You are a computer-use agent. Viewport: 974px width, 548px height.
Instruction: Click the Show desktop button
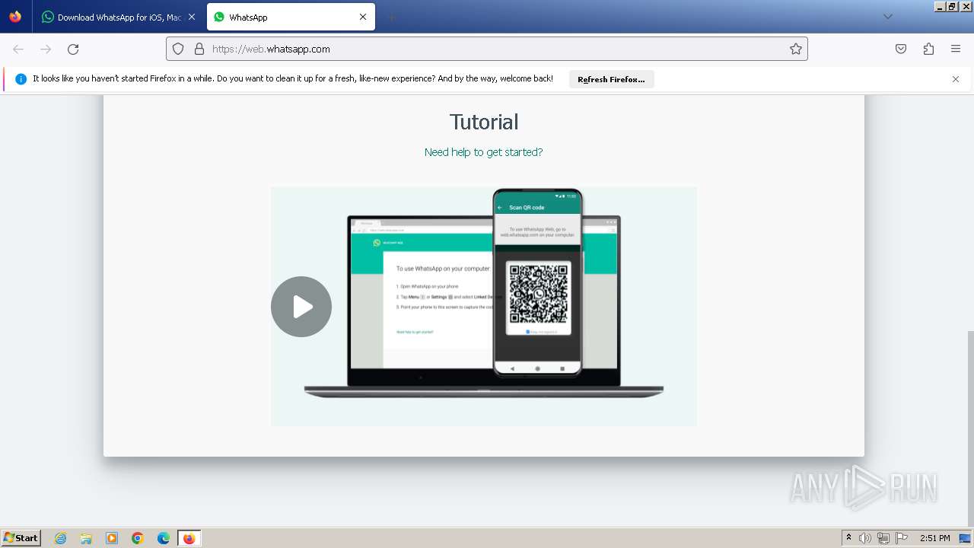point(966,538)
